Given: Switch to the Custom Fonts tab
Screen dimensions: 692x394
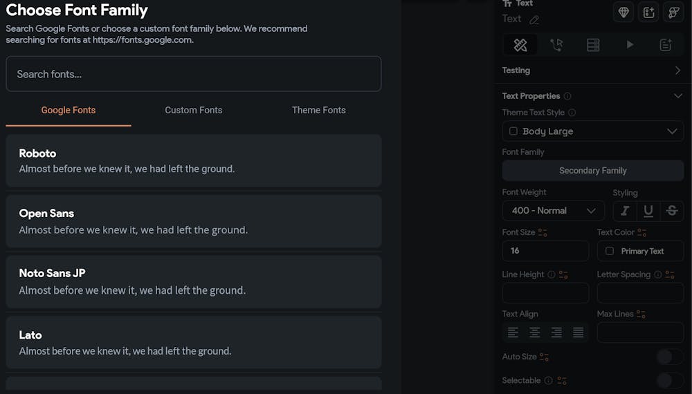Looking at the screenshot, I should (x=194, y=110).
